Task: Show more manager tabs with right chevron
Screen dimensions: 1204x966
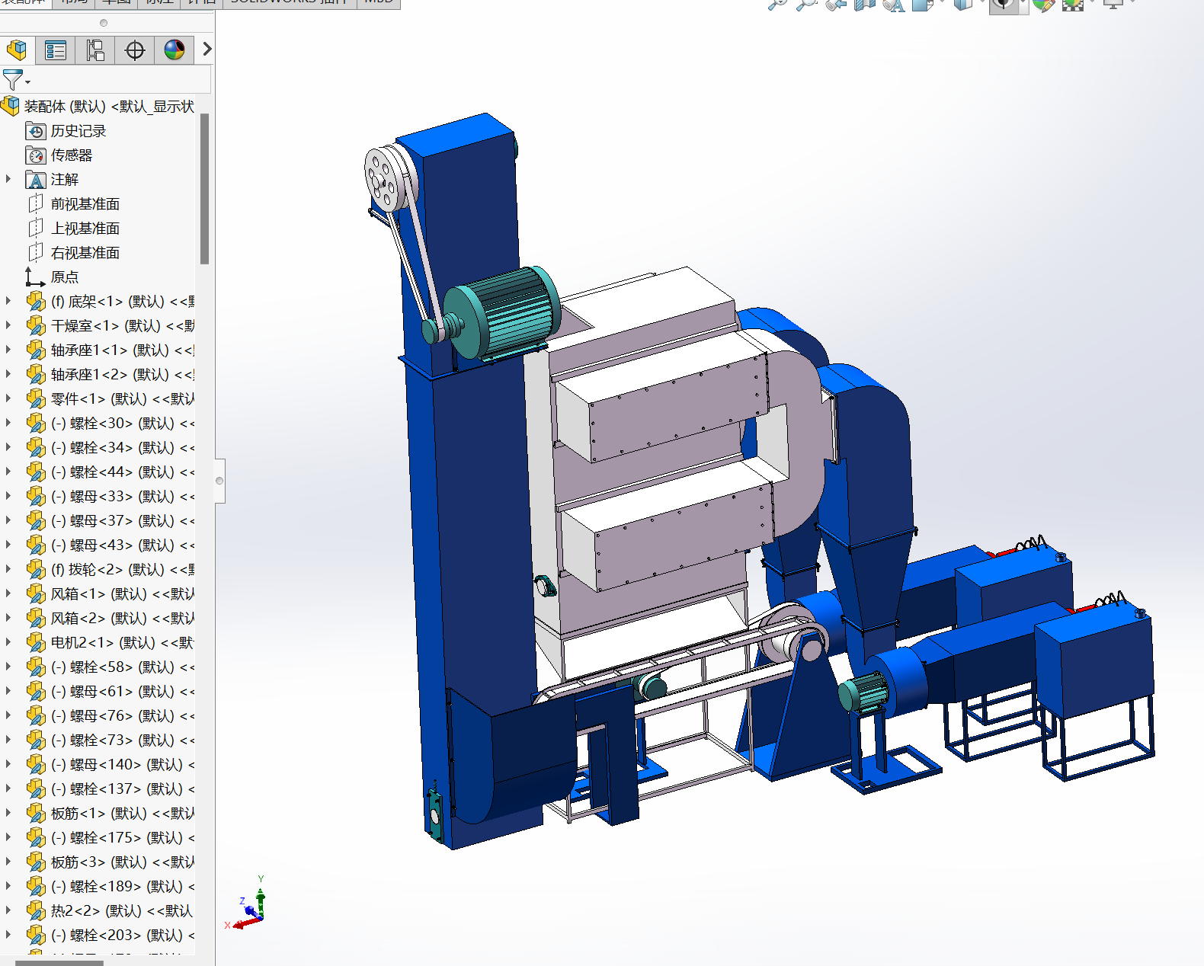Action: 206,50
